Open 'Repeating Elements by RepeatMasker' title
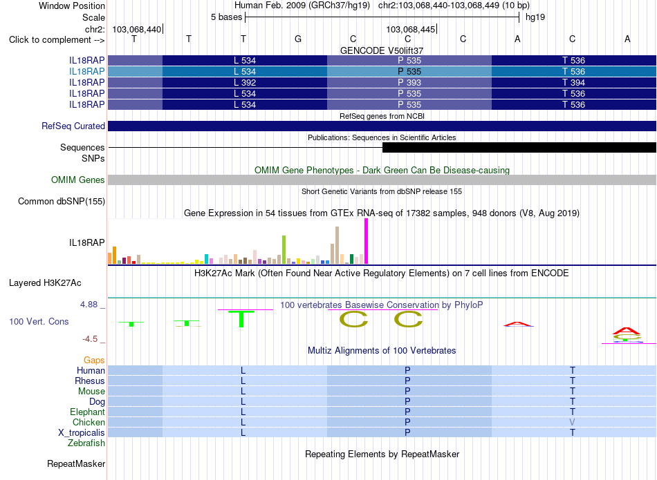657x480 pixels. coord(382,454)
